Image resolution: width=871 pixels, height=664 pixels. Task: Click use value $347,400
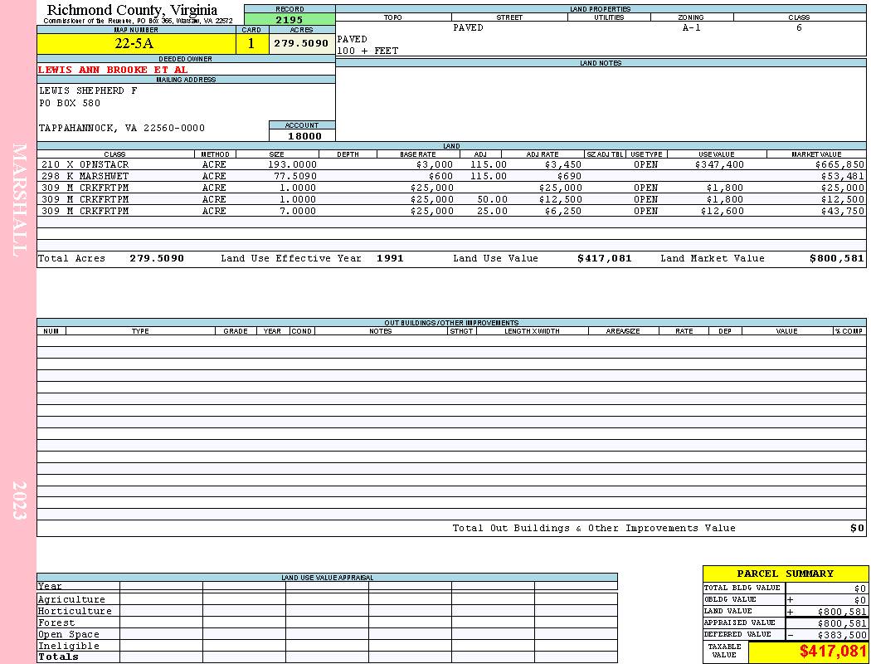click(x=719, y=164)
